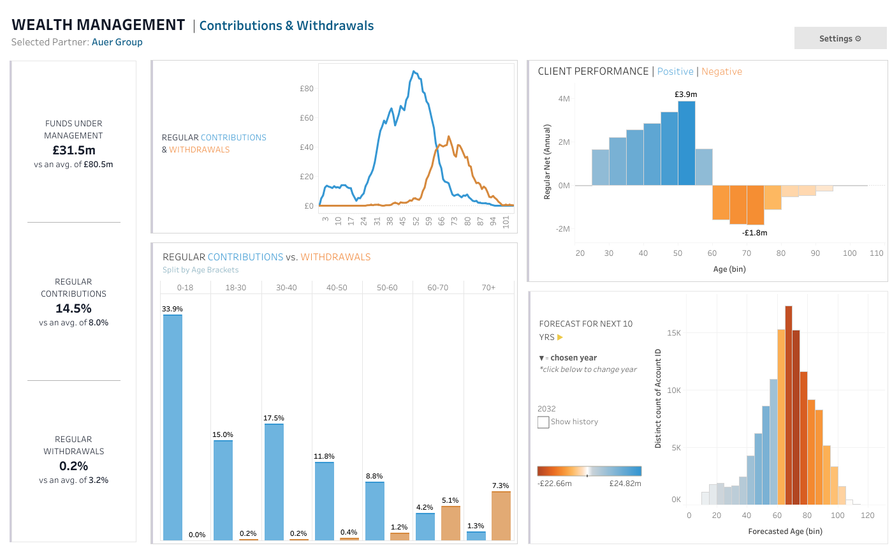Click the forecast color gradient legend
The image size is (892, 548).
[589, 471]
